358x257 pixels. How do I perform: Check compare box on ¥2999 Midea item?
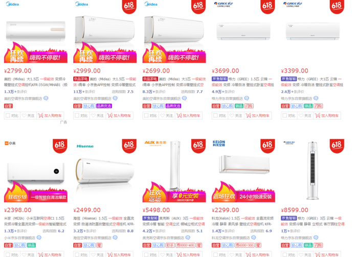coord(77,115)
